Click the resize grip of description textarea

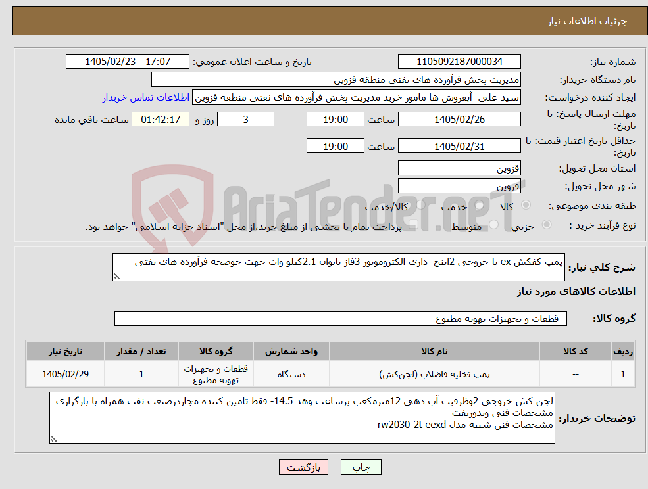coord(116,277)
